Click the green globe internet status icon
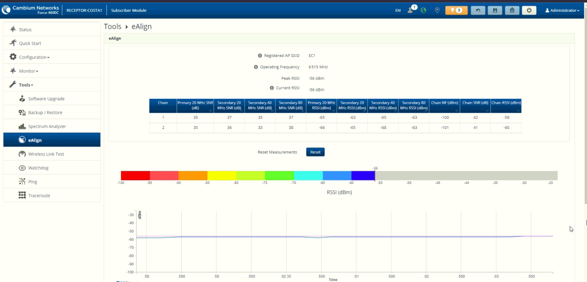587x282 pixels. pos(424,10)
